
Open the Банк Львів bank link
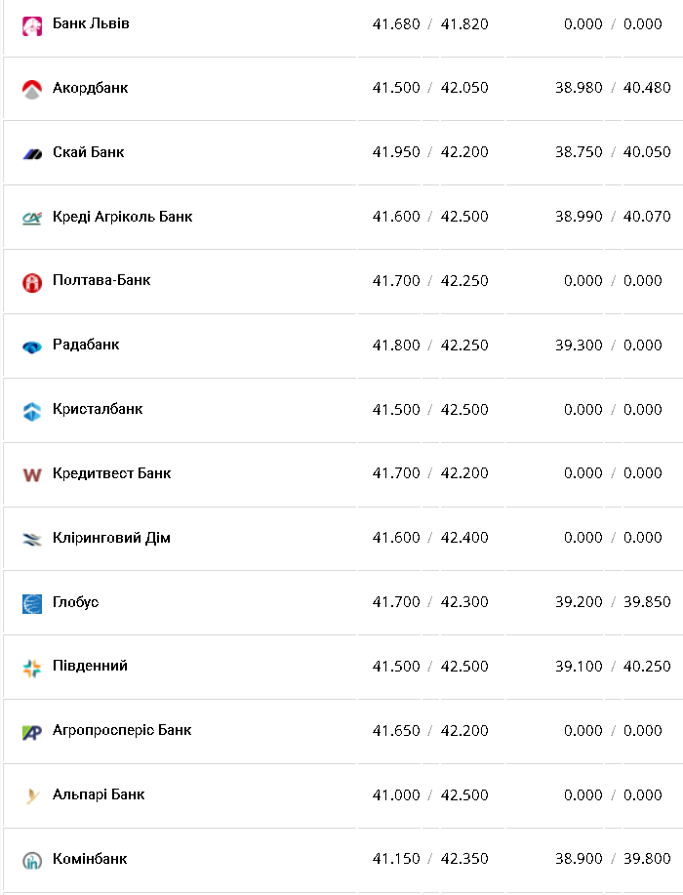[x=91, y=23]
